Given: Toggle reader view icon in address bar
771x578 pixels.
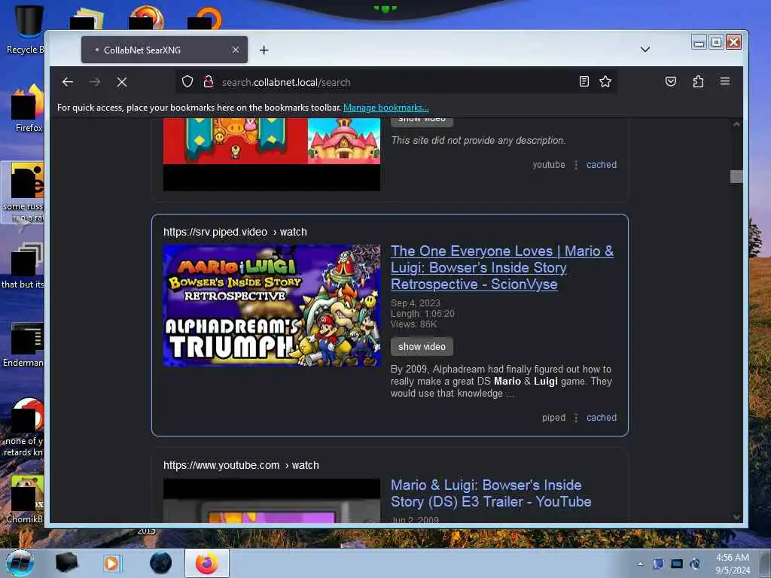Looking at the screenshot, I should pos(584,81).
